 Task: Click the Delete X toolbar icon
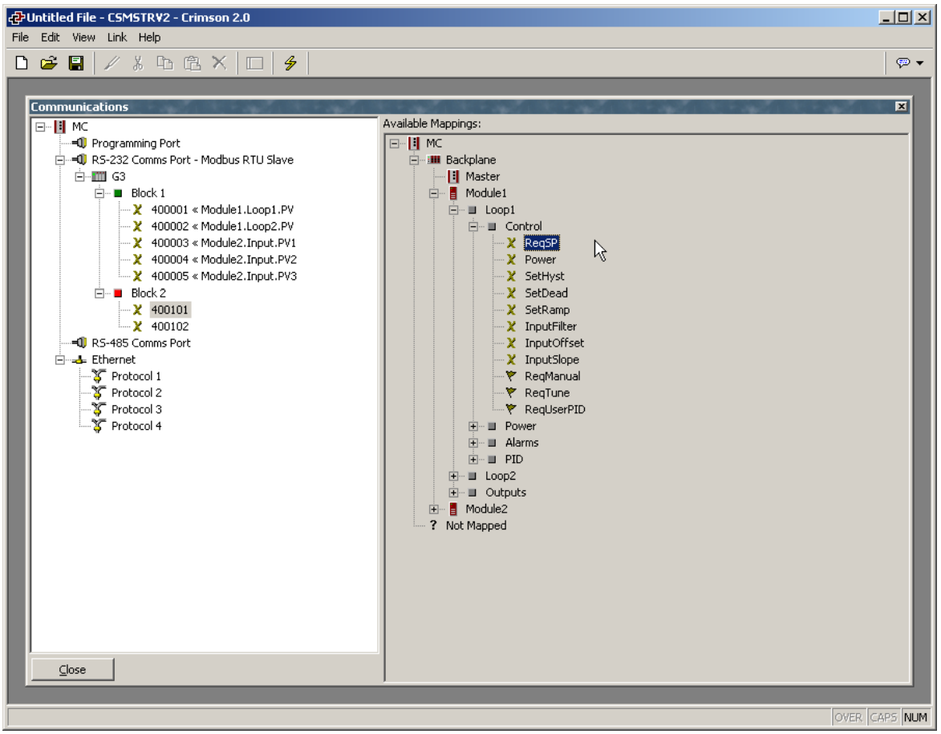(219, 63)
